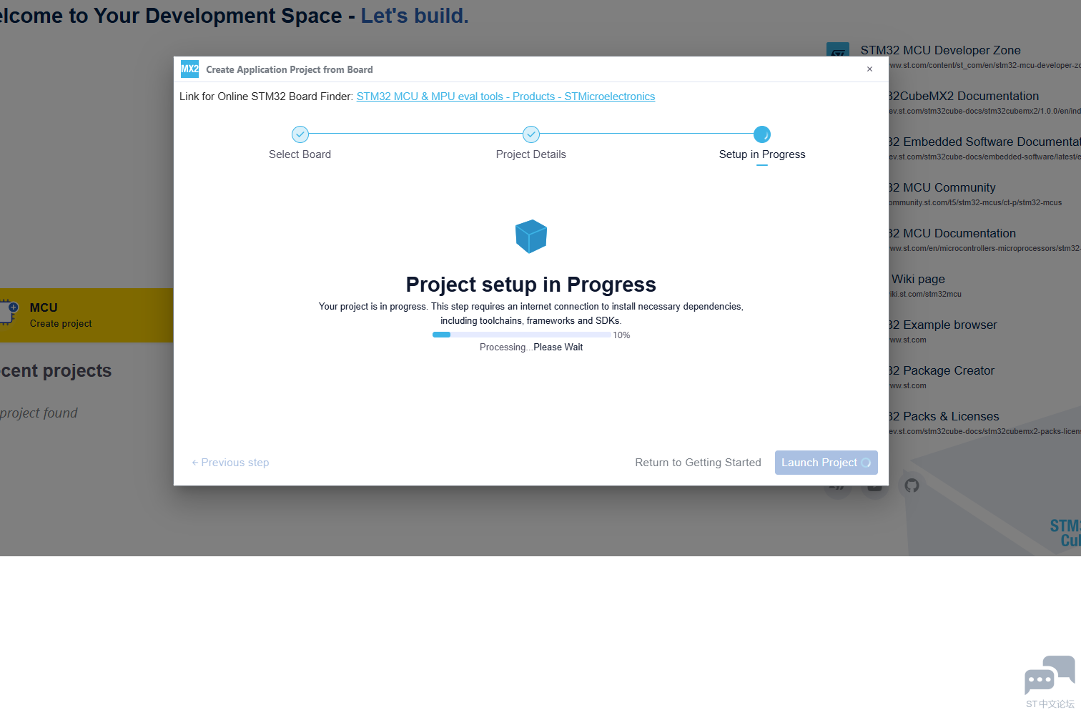Viewport: 1081px width, 715px height.
Task: Click the 'Processing...Please Wait' status text
Action: (531, 347)
